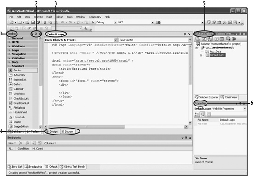Toggle auto-hide pin on Solution Explorer panel

tap(240, 34)
